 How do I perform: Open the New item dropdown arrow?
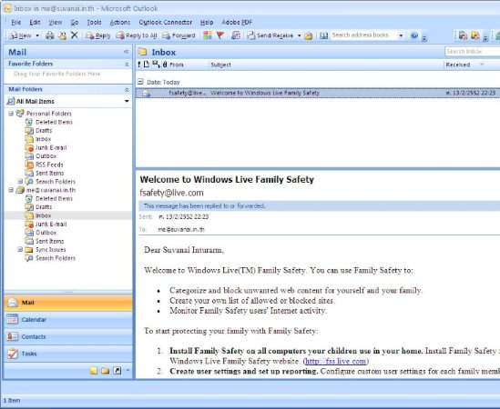[x=37, y=35]
